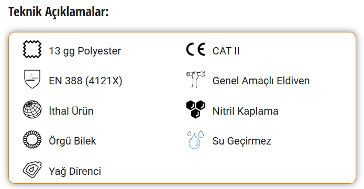Image resolution: width=364 pixels, height=189 pixels.
Task: Click the fabric swatch icon for 13 gg Polyester
Action: pos(32,49)
